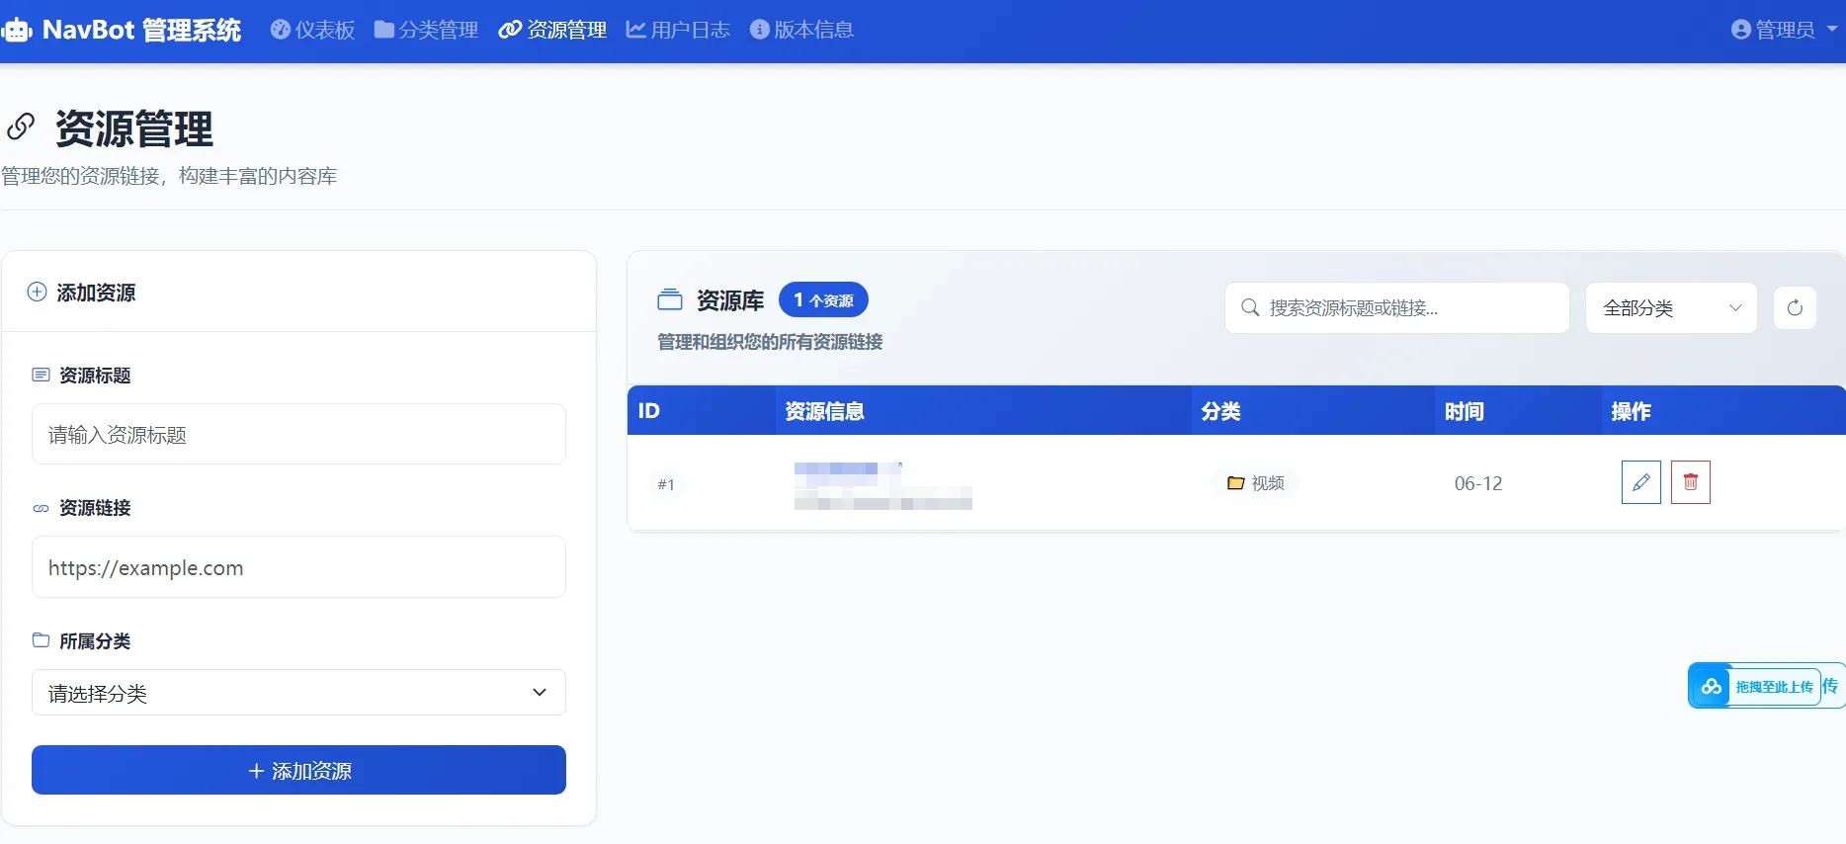Open the 管理员 account menu
The height and width of the screenshot is (844, 1846).
tap(1784, 30)
